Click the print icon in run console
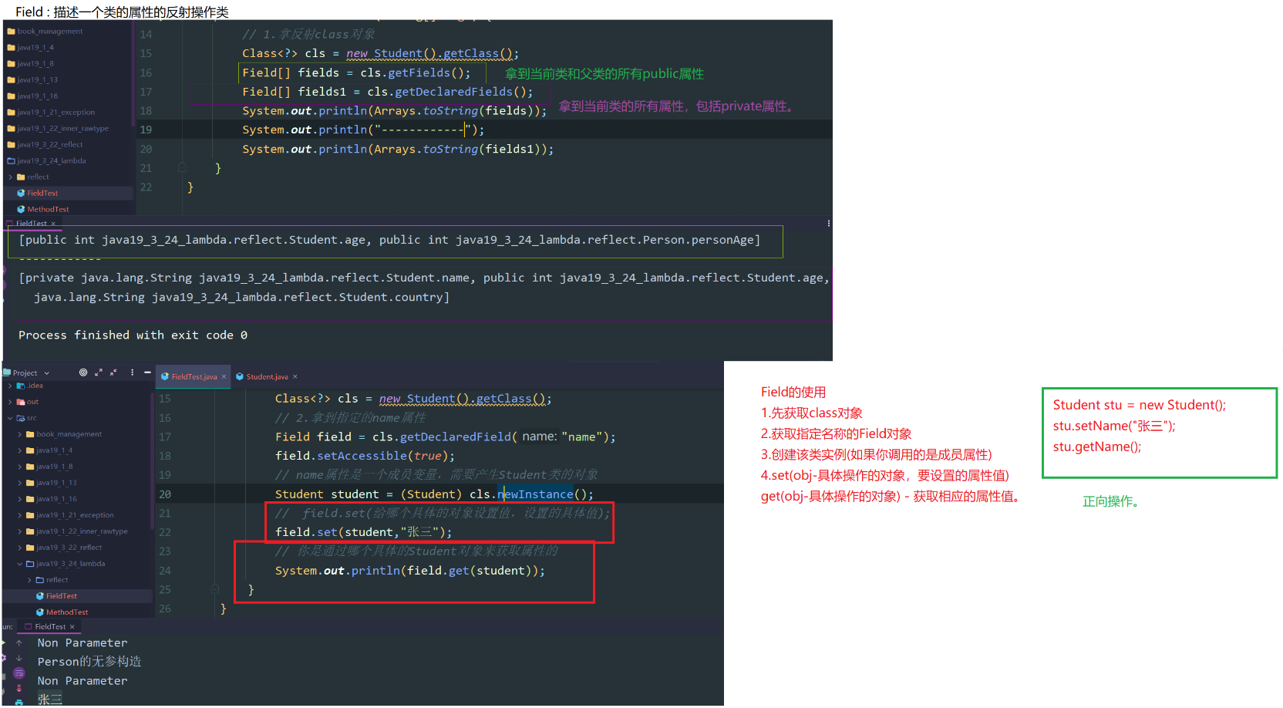The height and width of the screenshot is (708, 1283). [x=19, y=702]
